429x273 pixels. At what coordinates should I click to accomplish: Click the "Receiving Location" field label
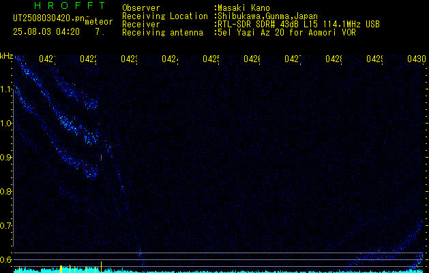coord(165,16)
